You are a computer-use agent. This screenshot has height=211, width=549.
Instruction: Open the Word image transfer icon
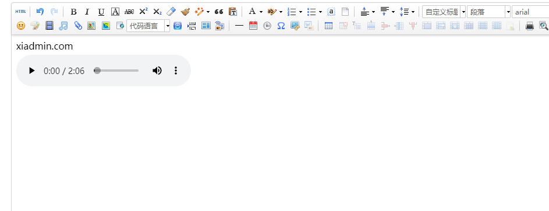(309, 26)
